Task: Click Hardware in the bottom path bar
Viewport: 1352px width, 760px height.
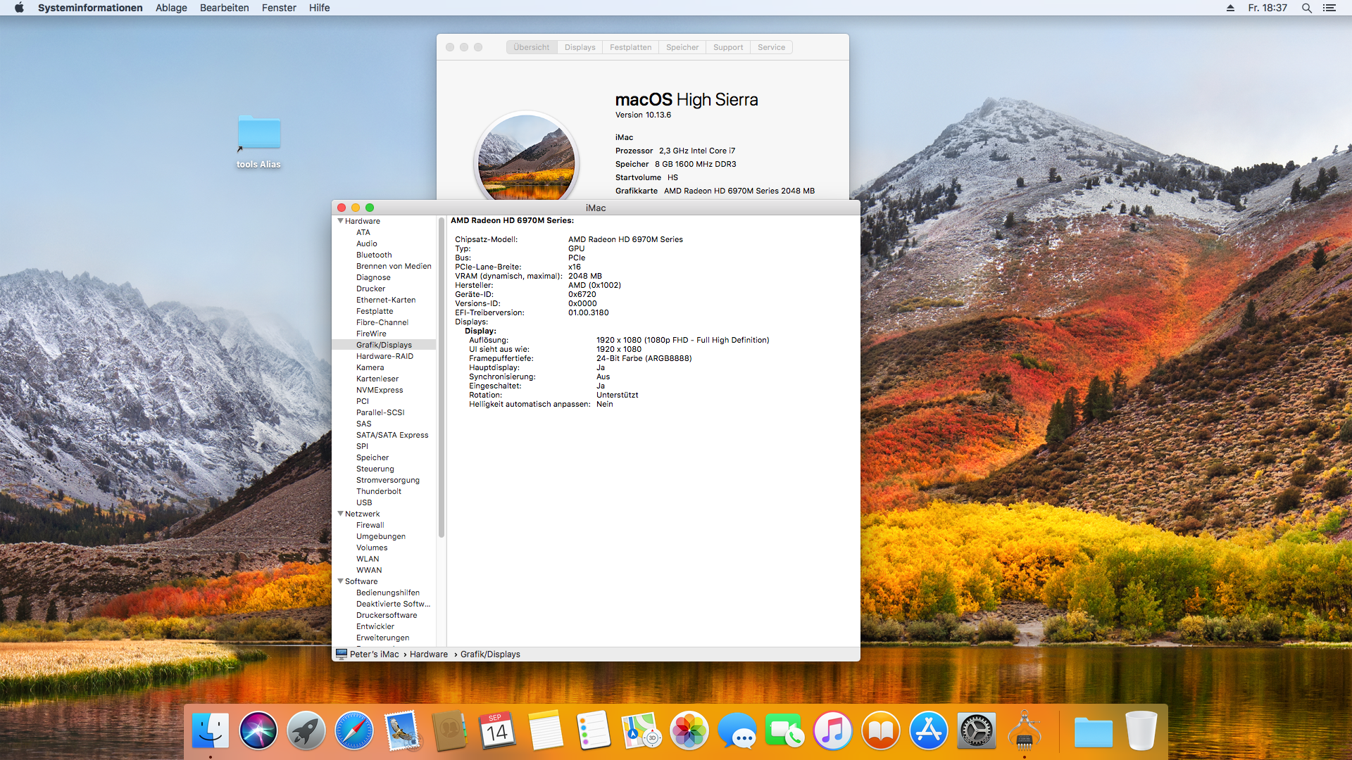Action: point(428,654)
